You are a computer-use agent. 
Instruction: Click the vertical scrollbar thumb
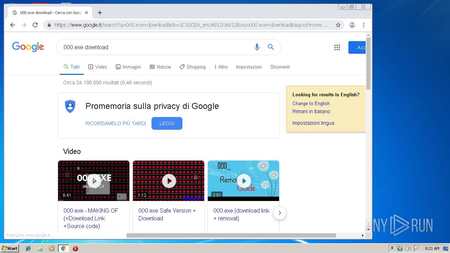(x=368, y=63)
